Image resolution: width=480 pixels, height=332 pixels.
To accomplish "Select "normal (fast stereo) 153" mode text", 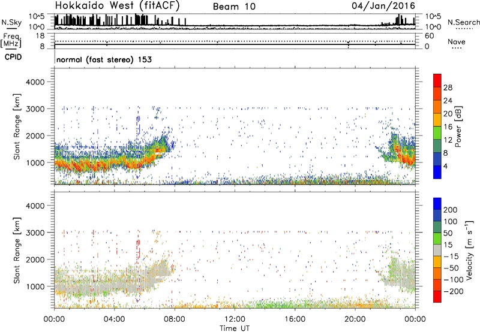I will [104, 59].
